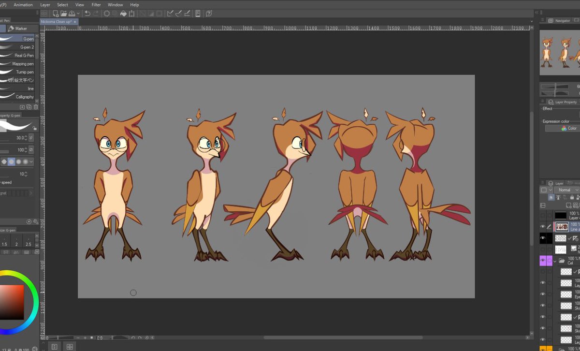Image resolution: width=580 pixels, height=351 pixels.
Task: Switch to the Nickoma Clean up canvas tab
Action: tap(59, 22)
